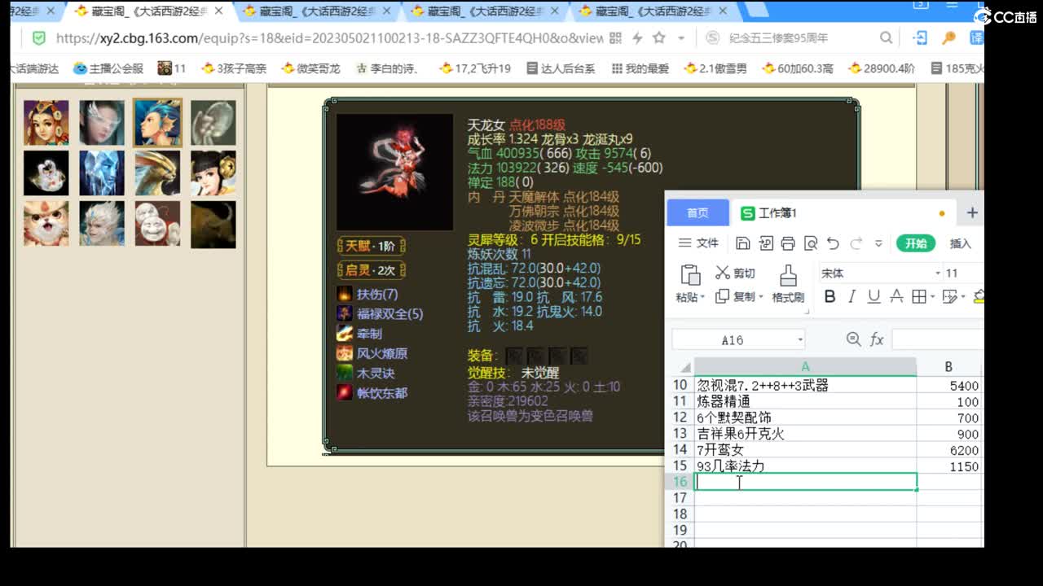
Task: Click the borders grid icon
Action: [918, 296]
